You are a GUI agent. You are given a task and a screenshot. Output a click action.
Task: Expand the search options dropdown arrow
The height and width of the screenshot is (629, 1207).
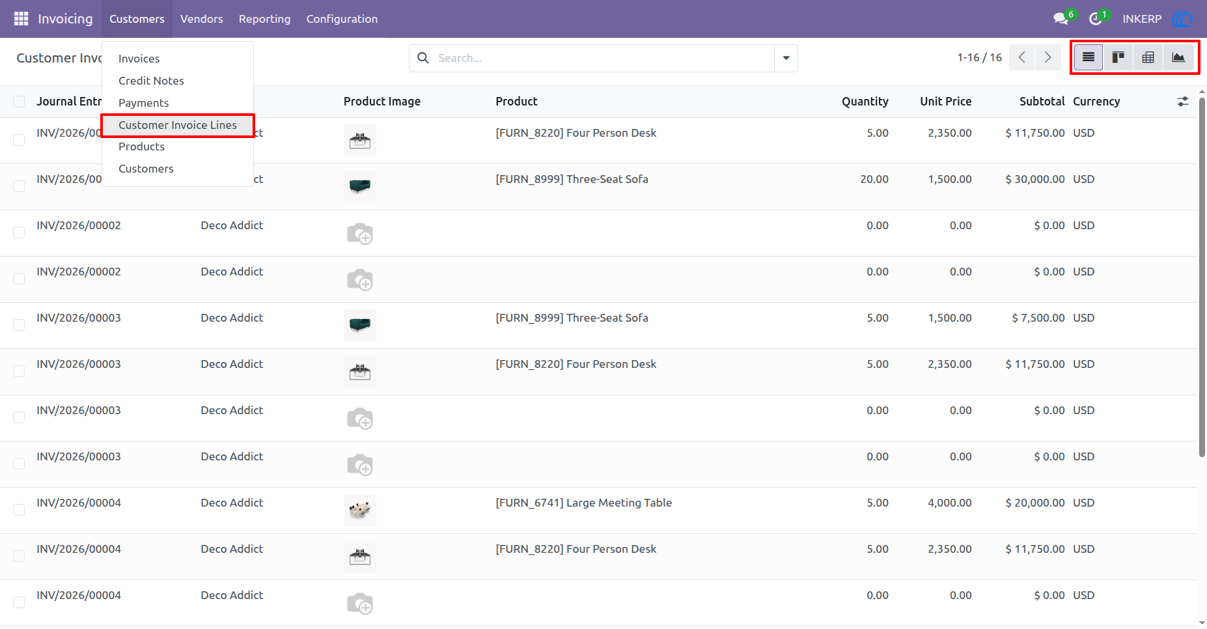click(786, 58)
